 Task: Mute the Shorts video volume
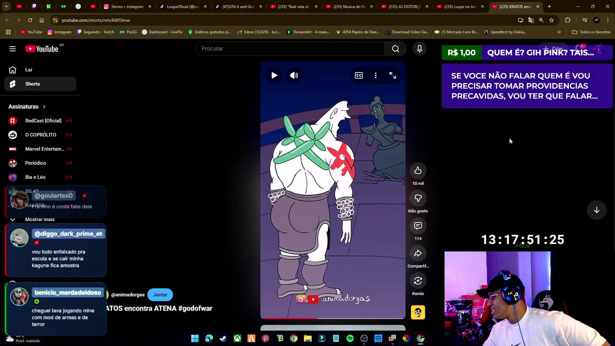click(294, 75)
